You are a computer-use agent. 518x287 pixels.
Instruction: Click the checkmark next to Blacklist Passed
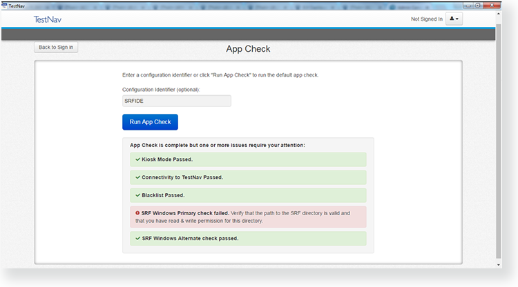point(138,195)
